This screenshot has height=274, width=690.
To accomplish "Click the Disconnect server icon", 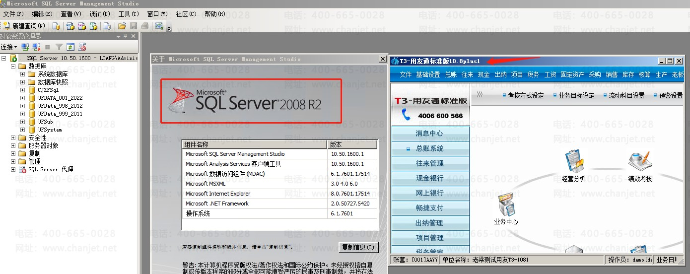I will click(36, 47).
